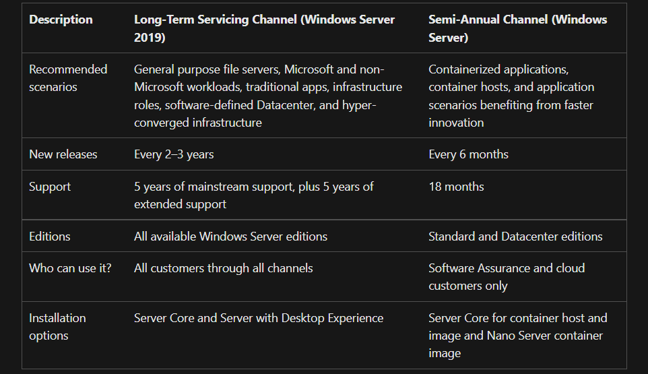Select 'Containerized applications' scenario text
Screen dimensions: 648x374
pyautogui.click(x=498, y=69)
